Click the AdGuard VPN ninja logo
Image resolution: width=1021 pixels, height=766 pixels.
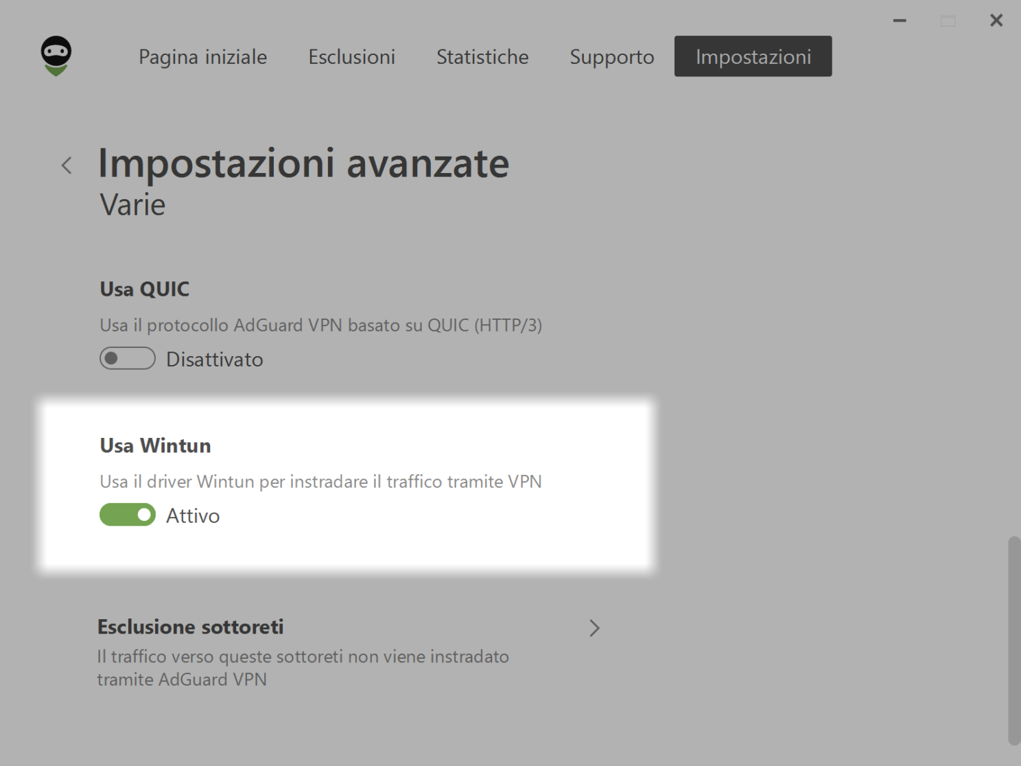[x=56, y=56]
